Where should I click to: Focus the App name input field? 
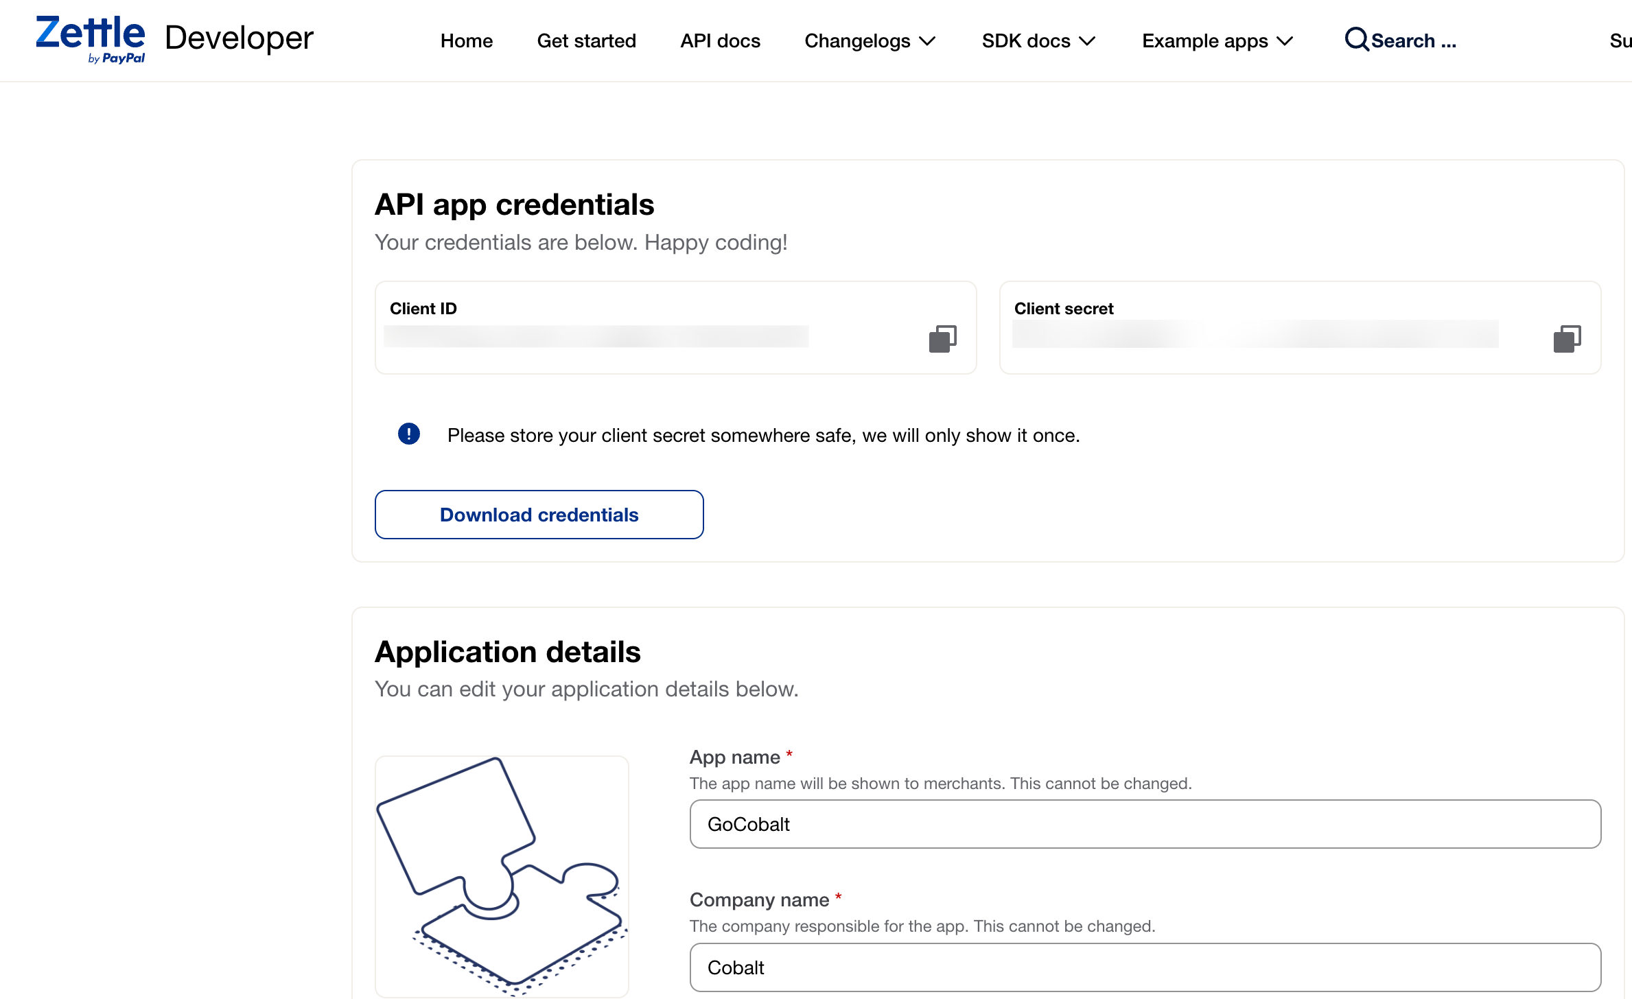[1145, 824]
